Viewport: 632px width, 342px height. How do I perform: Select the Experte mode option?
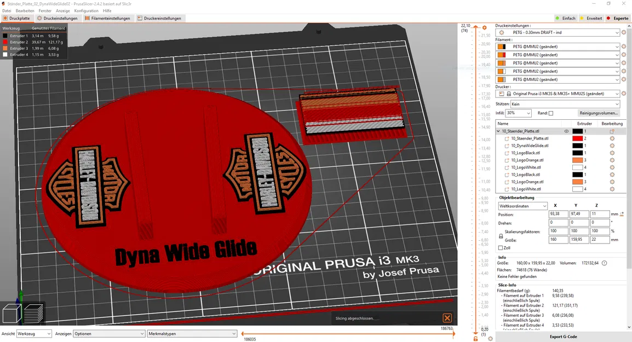pyautogui.click(x=618, y=18)
